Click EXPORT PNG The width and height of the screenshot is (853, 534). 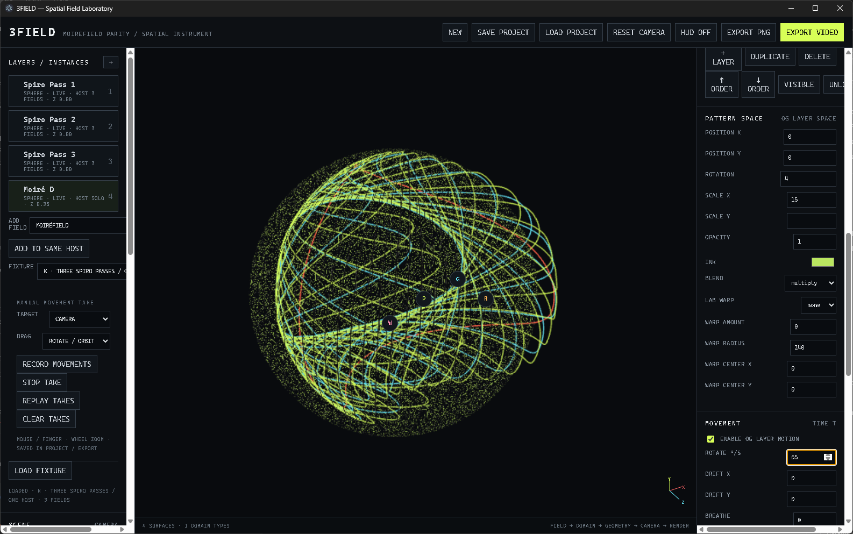coord(748,32)
